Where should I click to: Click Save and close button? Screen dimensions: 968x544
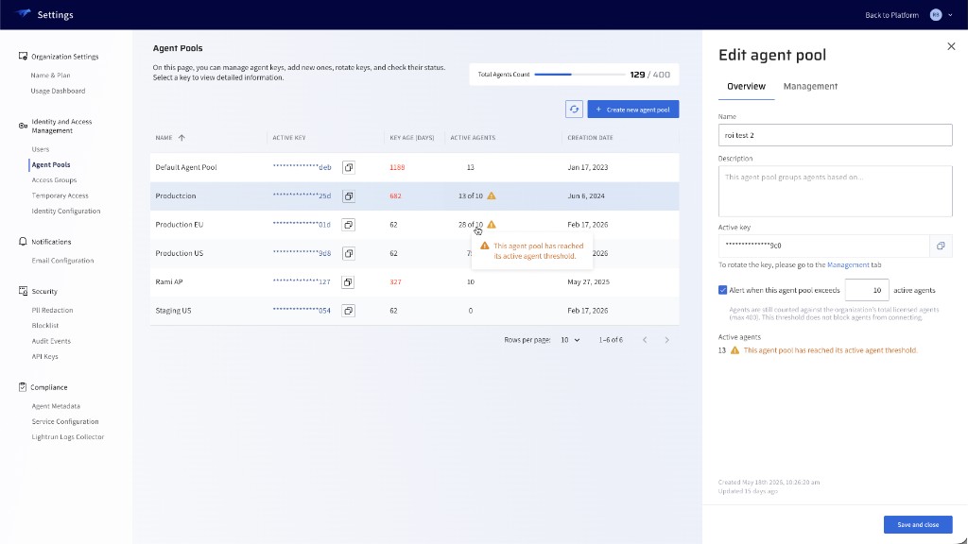click(x=917, y=524)
